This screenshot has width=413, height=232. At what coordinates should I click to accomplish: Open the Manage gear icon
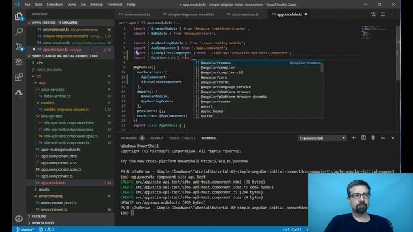(19, 218)
